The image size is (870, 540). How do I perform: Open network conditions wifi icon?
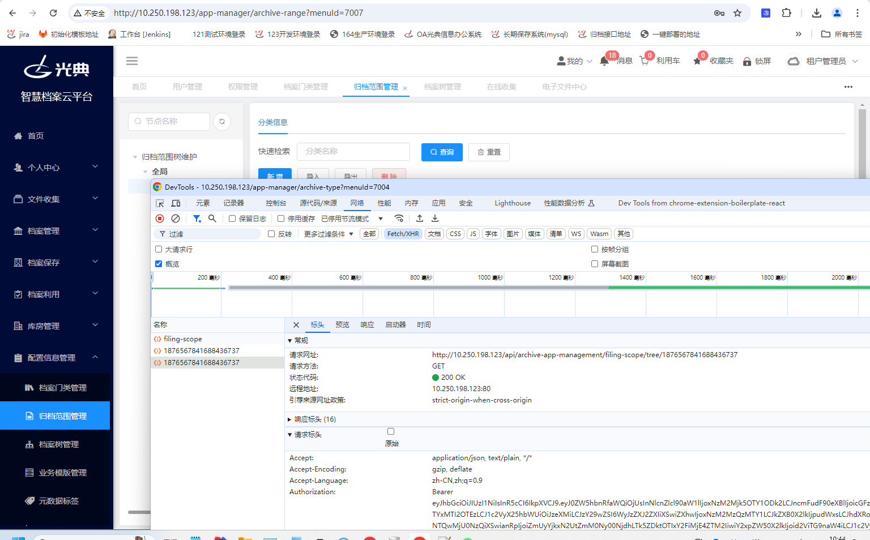pyautogui.click(x=399, y=218)
